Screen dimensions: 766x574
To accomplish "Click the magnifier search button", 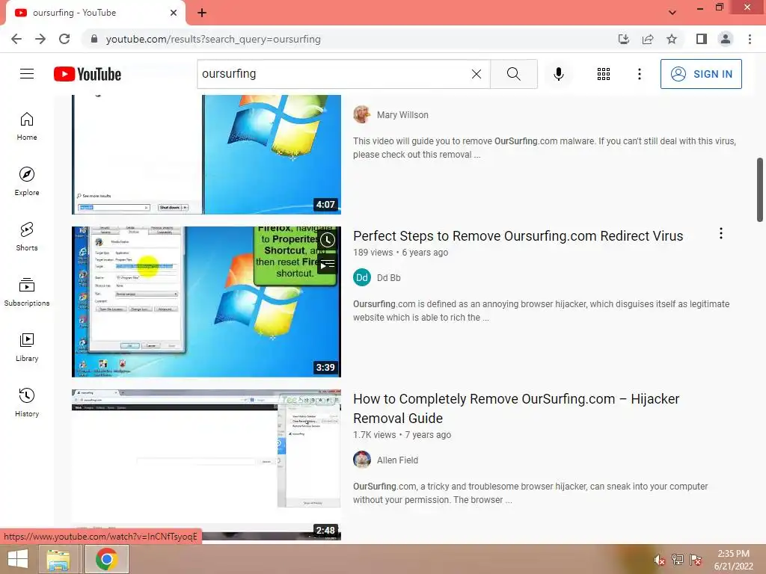I will [513, 74].
